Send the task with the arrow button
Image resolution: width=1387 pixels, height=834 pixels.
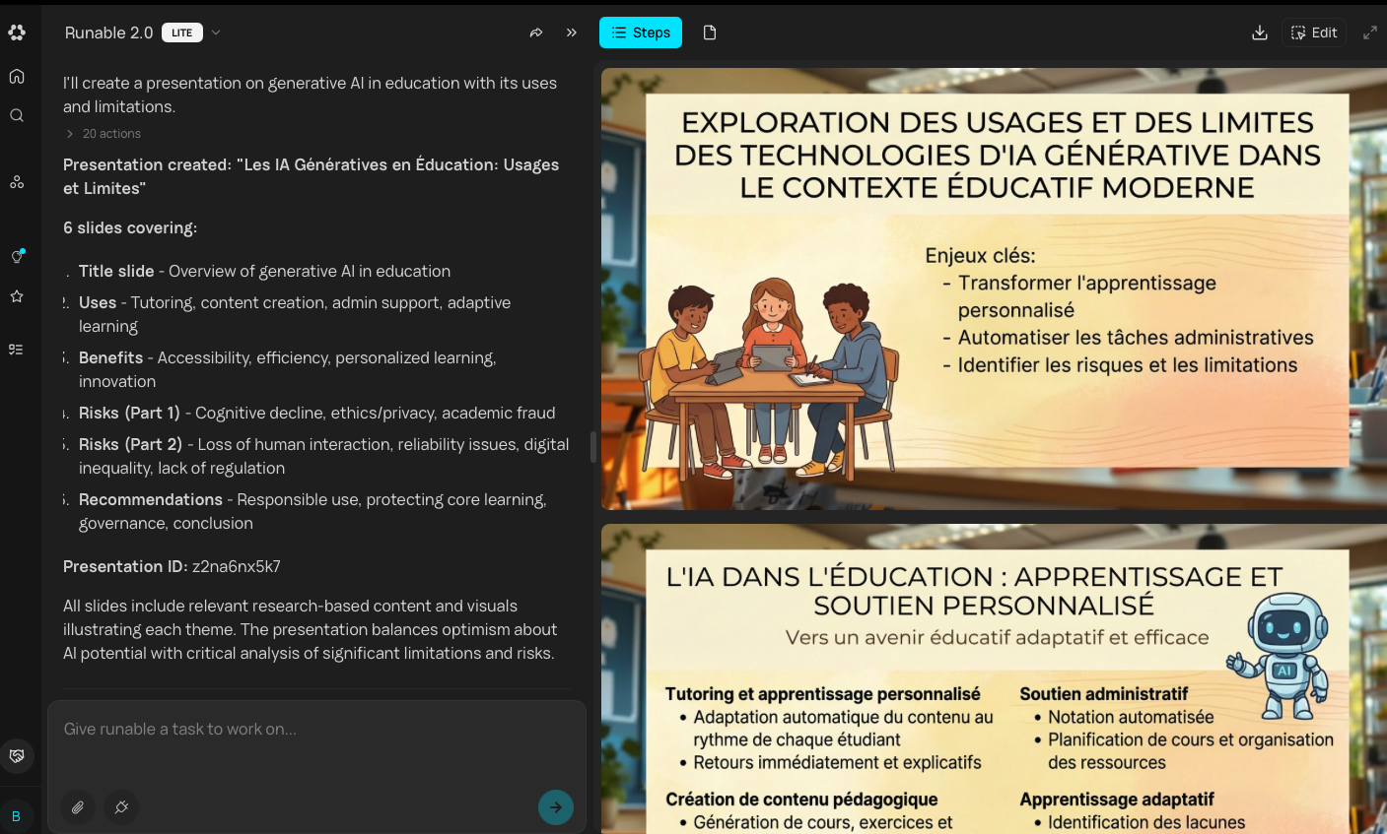[556, 807]
